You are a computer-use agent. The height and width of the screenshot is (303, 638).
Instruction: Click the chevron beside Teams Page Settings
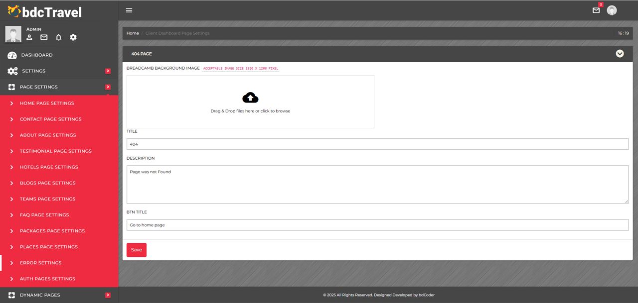pos(11,199)
